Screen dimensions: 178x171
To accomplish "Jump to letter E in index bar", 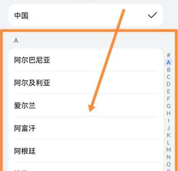I will tap(168, 92).
